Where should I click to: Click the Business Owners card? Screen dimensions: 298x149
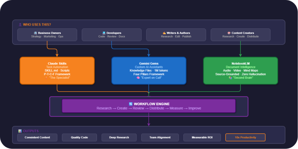[47, 35]
